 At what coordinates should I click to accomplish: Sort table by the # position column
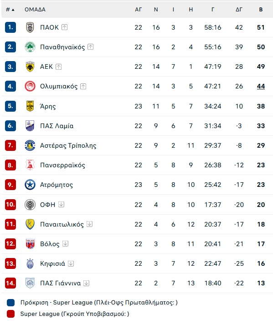(x=10, y=10)
